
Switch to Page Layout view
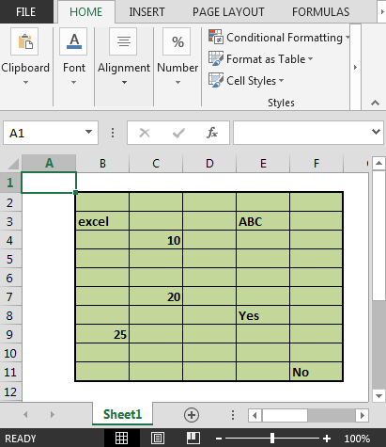[158, 438]
